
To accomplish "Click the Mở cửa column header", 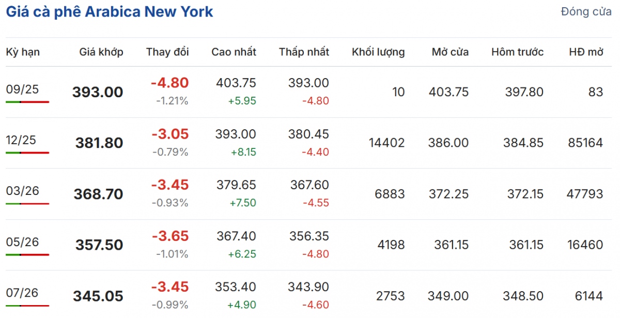I will click(450, 52).
